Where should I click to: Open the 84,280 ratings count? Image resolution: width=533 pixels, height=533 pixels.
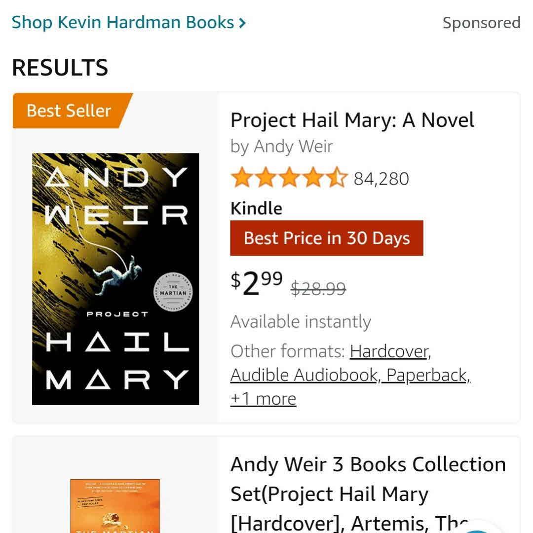(381, 179)
